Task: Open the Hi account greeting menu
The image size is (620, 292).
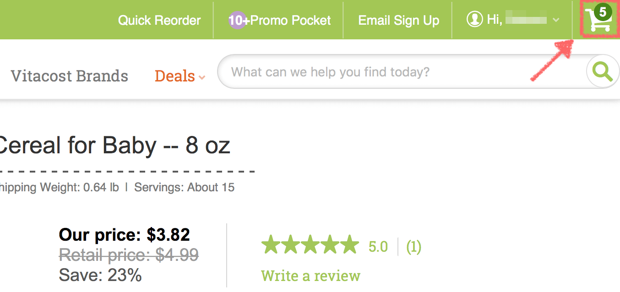Action: [x=513, y=20]
